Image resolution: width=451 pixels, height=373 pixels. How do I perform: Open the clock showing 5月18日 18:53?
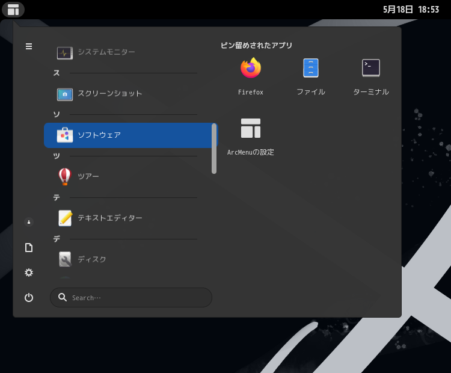click(x=411, y=10)
